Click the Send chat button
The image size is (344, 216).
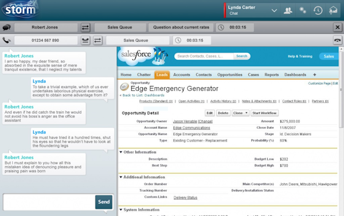pyautogui.click(x=104, y=202)
